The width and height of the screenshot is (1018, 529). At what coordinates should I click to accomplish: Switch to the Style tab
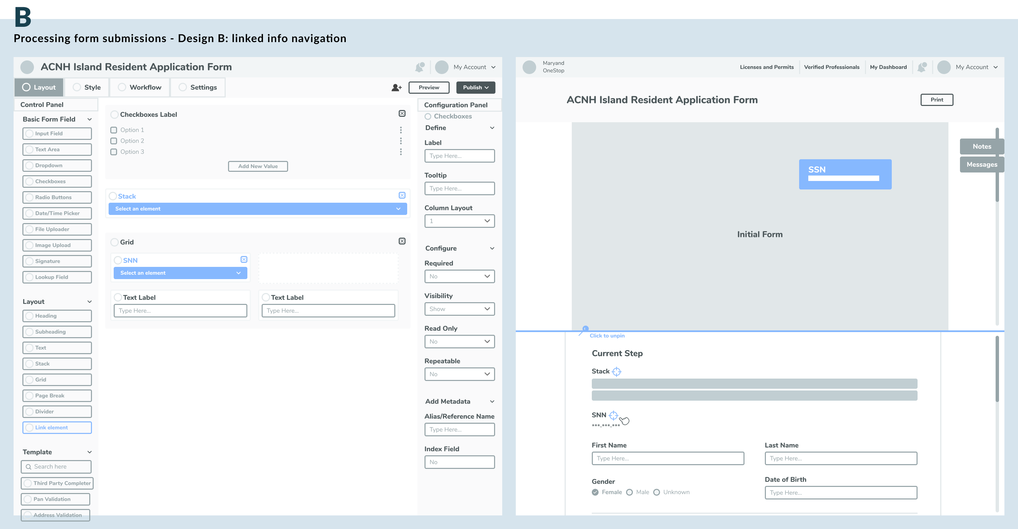(87, 87)
